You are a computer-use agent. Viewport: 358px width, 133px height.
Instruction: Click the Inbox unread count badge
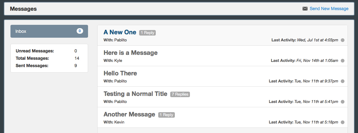pos(80,31)
